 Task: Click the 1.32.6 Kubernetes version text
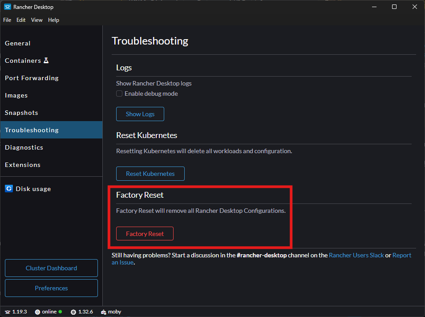(85, 312)
